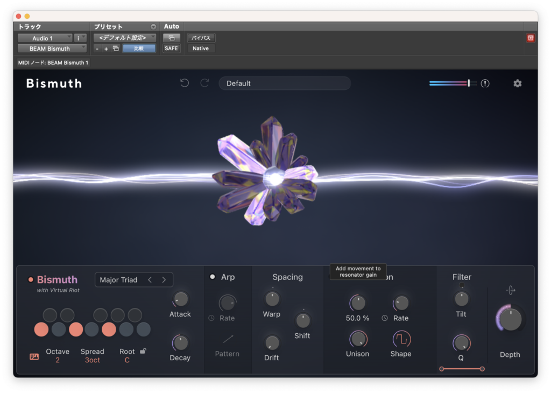
Task: Click the icon above the Depth knob
Action: [511, 290]
